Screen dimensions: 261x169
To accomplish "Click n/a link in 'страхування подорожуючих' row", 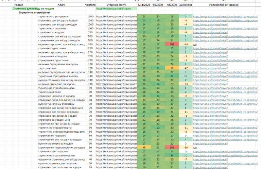I will pyautogui.click(x=195, y=148).
